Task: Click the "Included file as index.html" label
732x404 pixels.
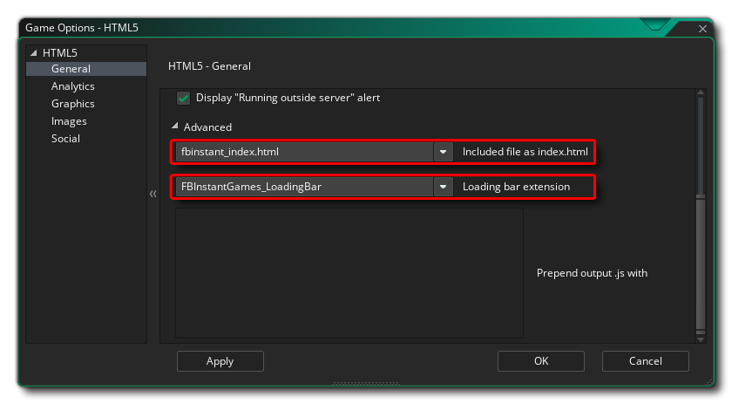Action: click(x=525, y=152)
